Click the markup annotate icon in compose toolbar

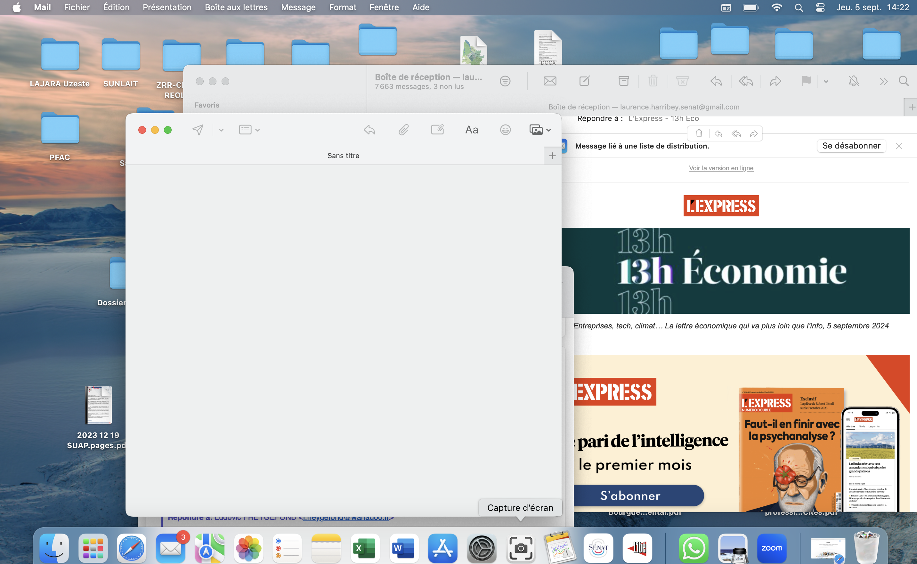click(x=437, y=130)
